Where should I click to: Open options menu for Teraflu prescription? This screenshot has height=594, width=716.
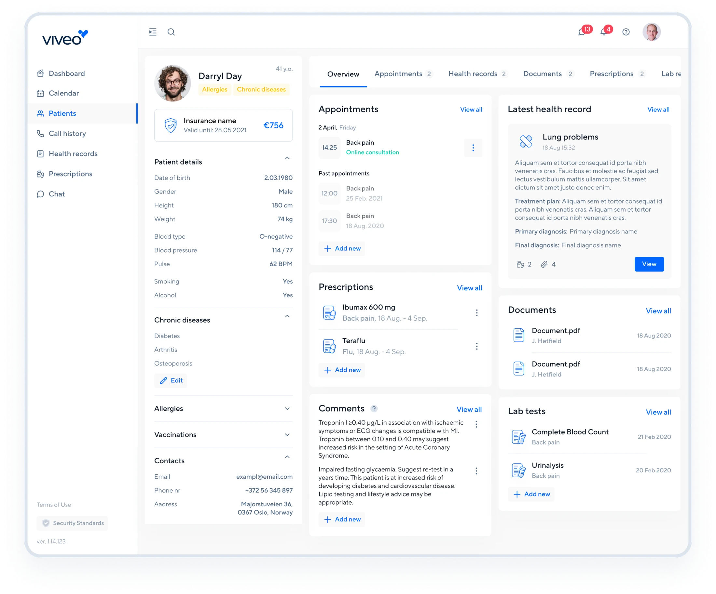pos(477,346)
